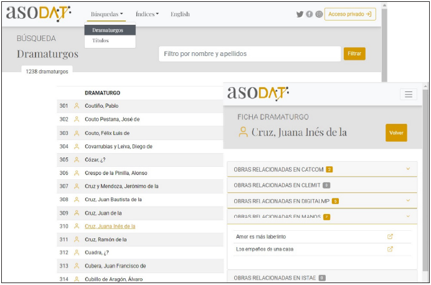Expand Obras relacionadas en CATCOM chevron

pos(408,169)
